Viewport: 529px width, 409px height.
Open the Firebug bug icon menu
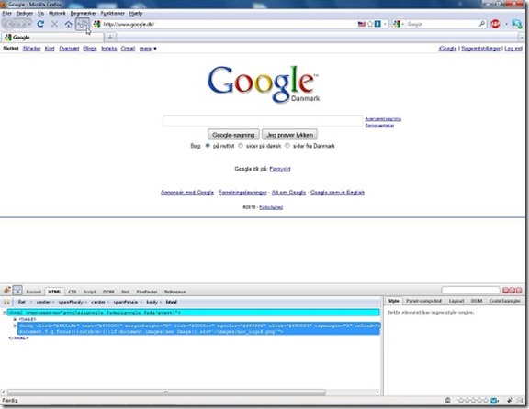coord(6,290)
